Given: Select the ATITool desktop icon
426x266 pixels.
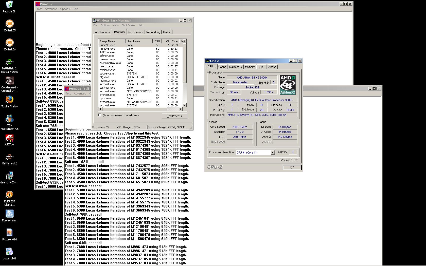Looking at the screenshot, I should click(9, 140).
